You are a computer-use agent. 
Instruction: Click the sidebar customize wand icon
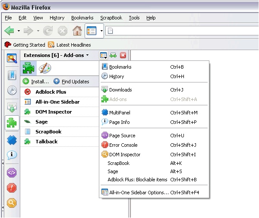tap(12, 58)
